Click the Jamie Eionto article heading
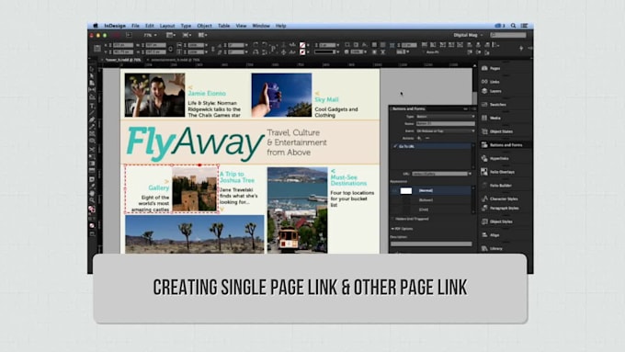Viewport: 625px width, 352px height. point(207,93)
